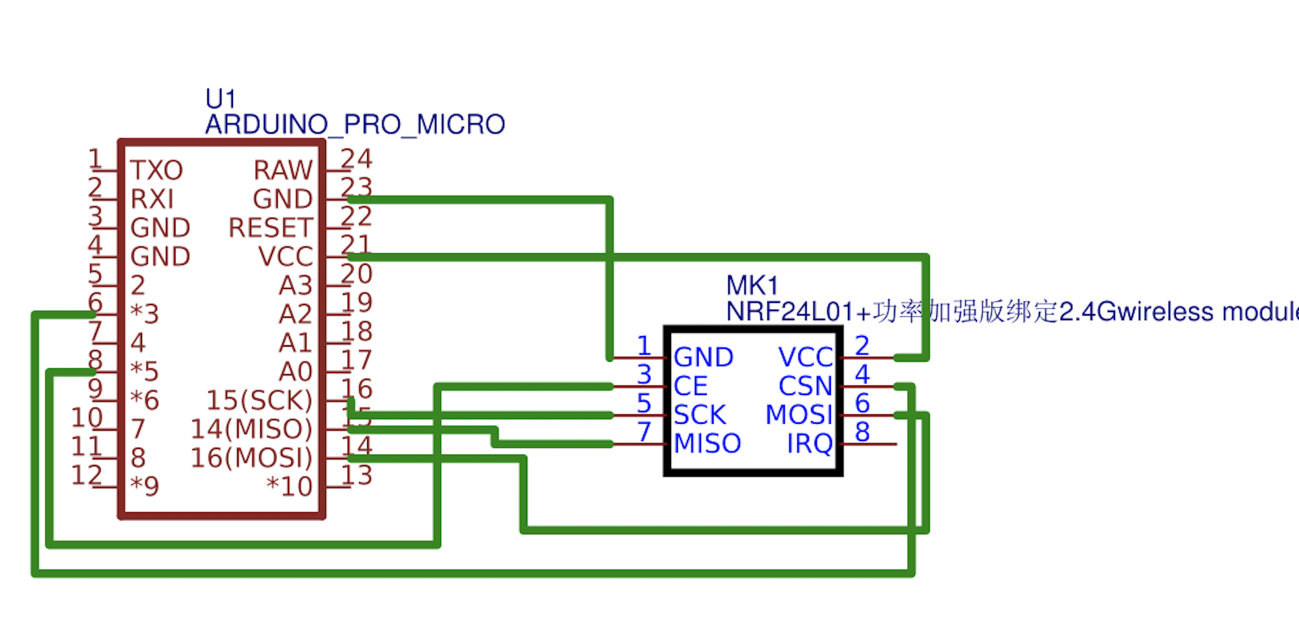Select the A2 analog pin label
This screenshot has width=1299, height=622.
(x=296, y=314)
